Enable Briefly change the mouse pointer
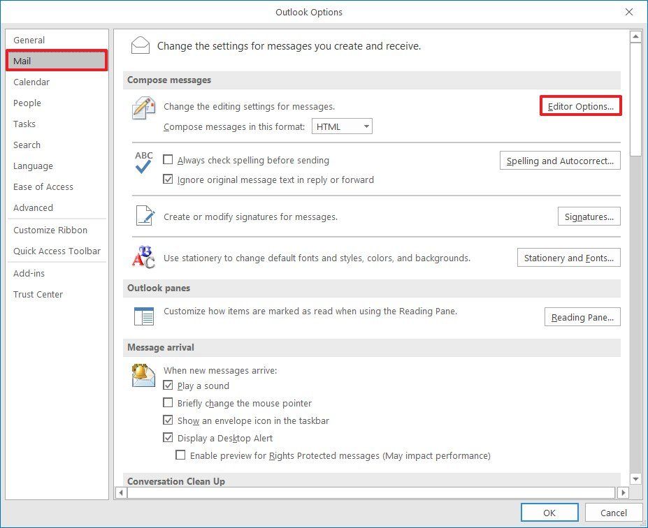Viewport: 648px width, 528px height. (168, 402)
